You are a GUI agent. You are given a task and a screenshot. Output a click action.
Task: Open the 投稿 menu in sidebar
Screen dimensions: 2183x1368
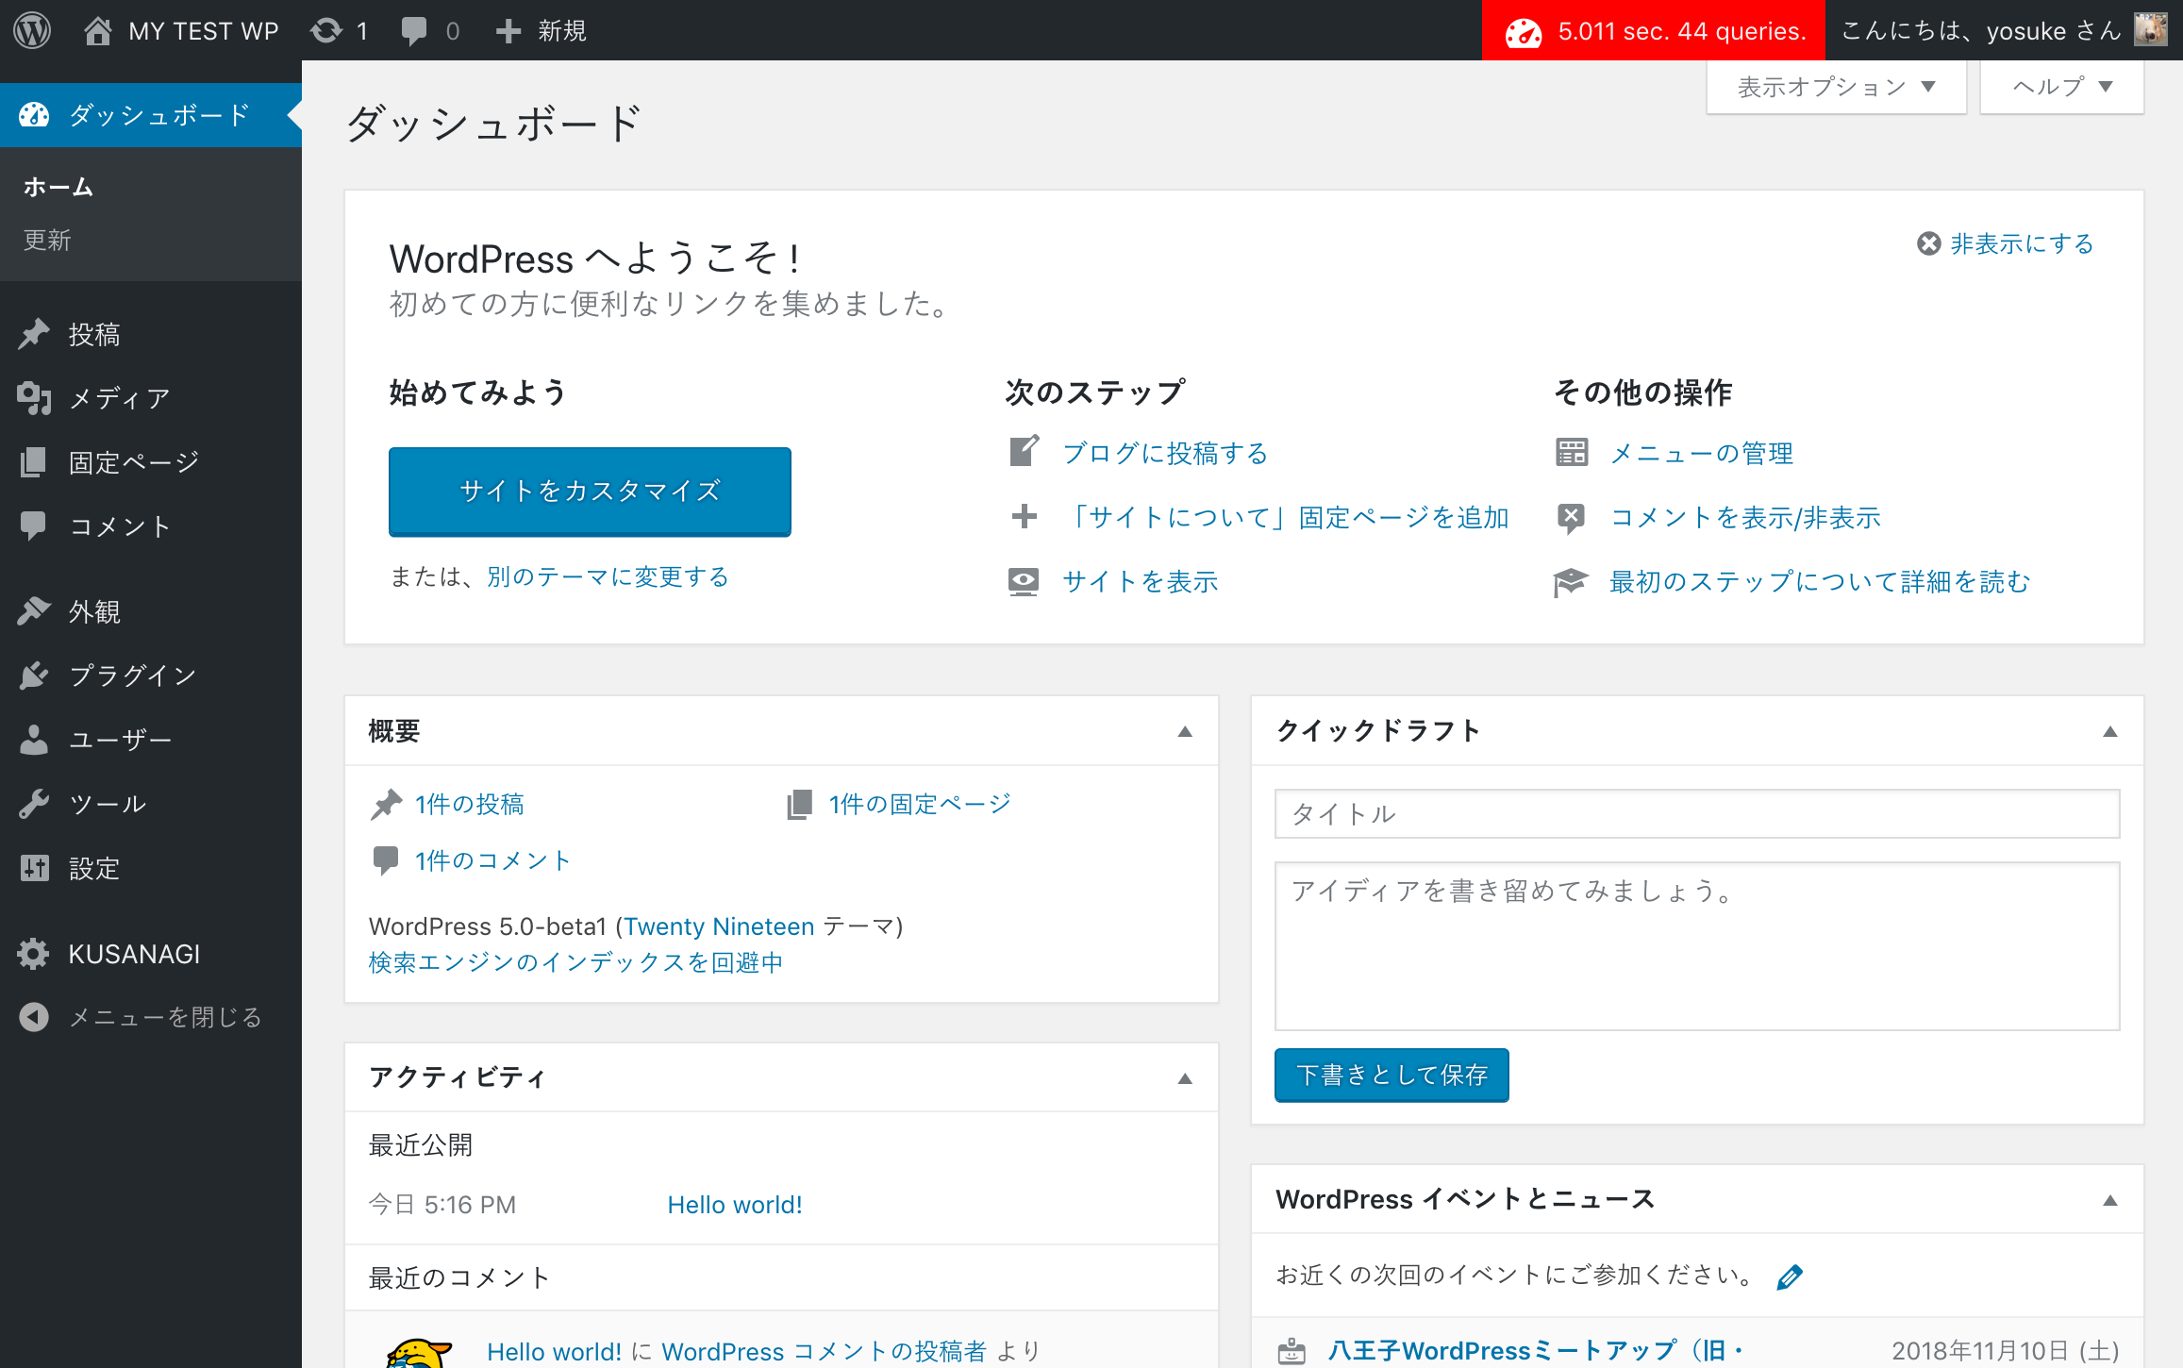pos(94,334)
